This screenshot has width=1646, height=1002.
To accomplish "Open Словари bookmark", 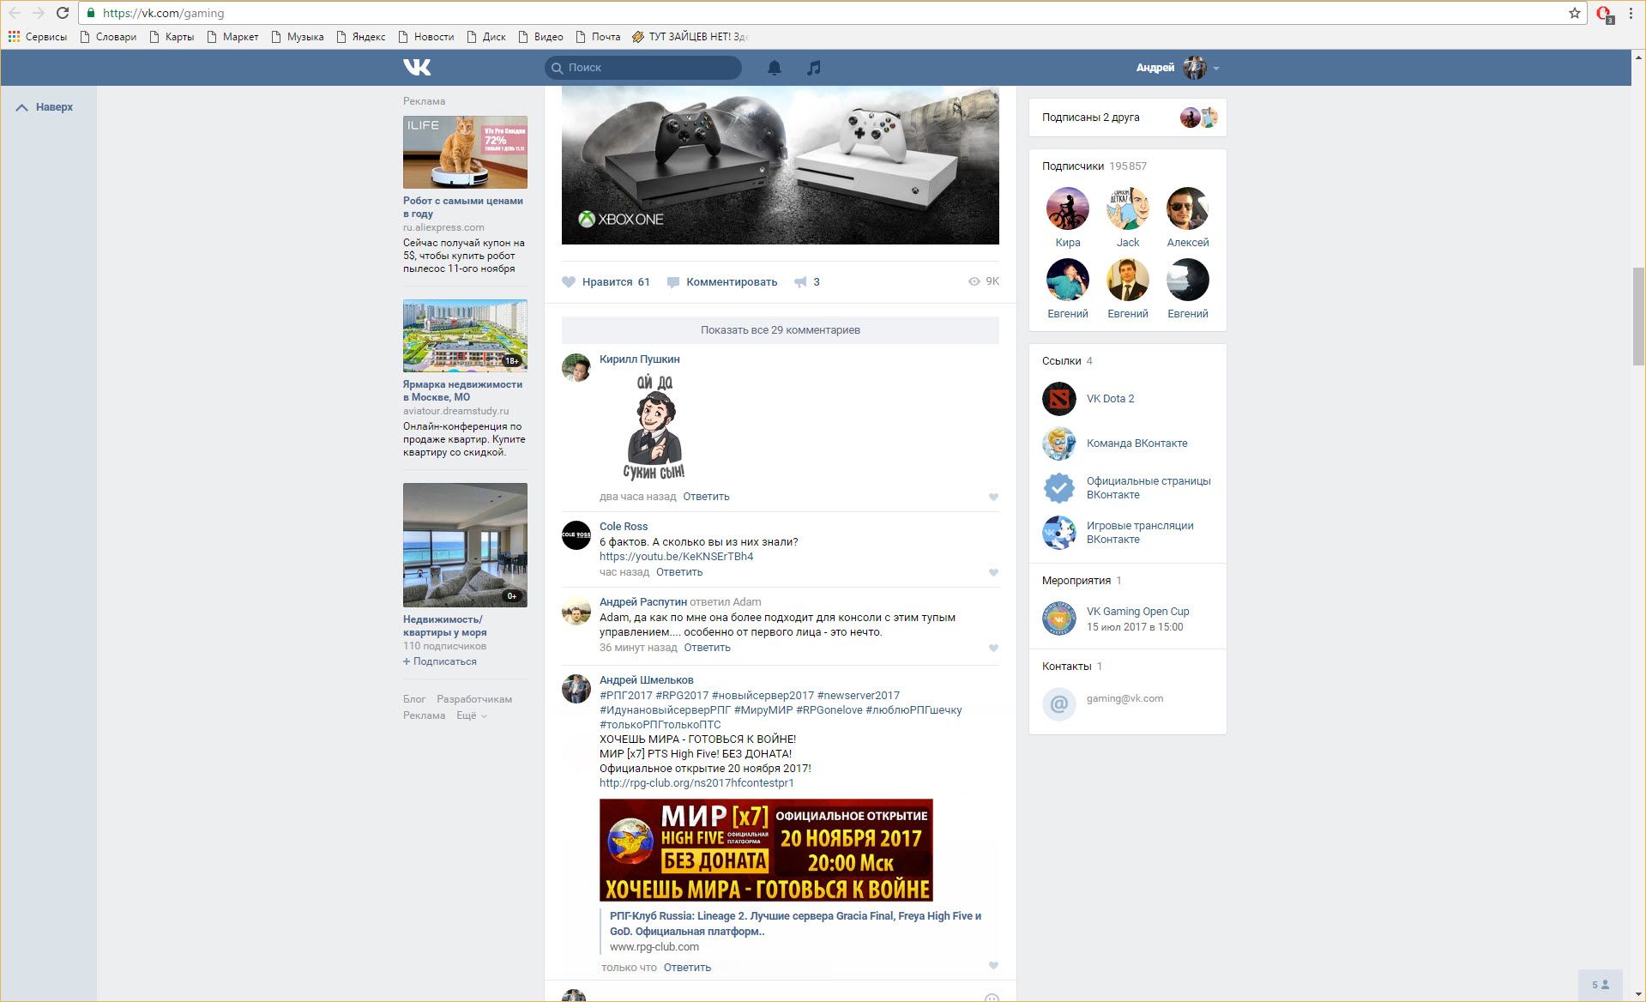I will click(108, 37).
